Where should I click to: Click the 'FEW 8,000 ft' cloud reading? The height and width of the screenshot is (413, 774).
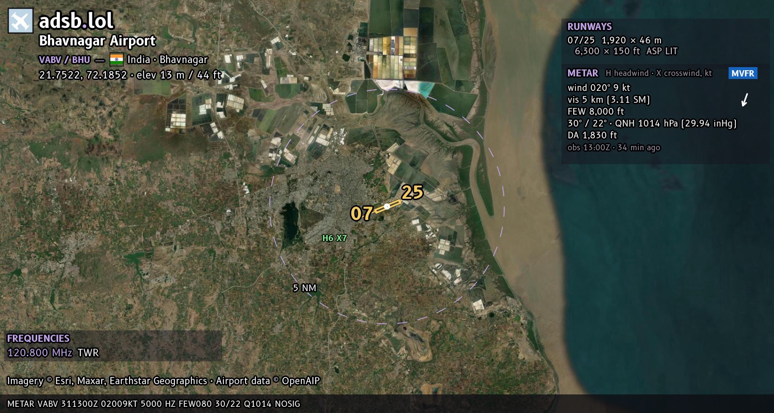(596, 112)
